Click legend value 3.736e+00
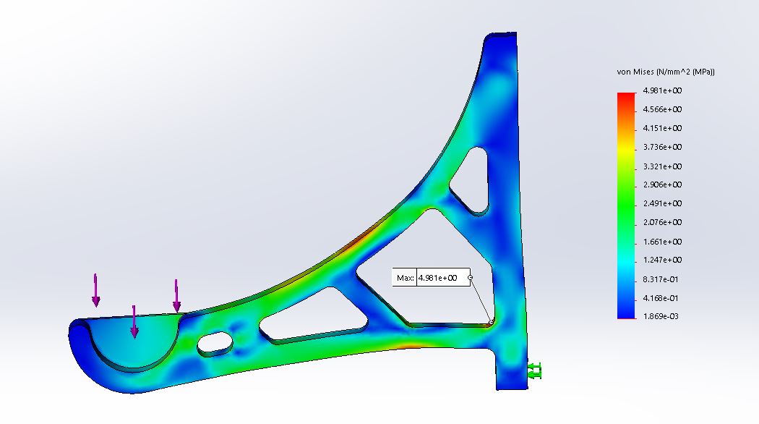This screenshot has height=424, width=759. [x=662, y=148]
